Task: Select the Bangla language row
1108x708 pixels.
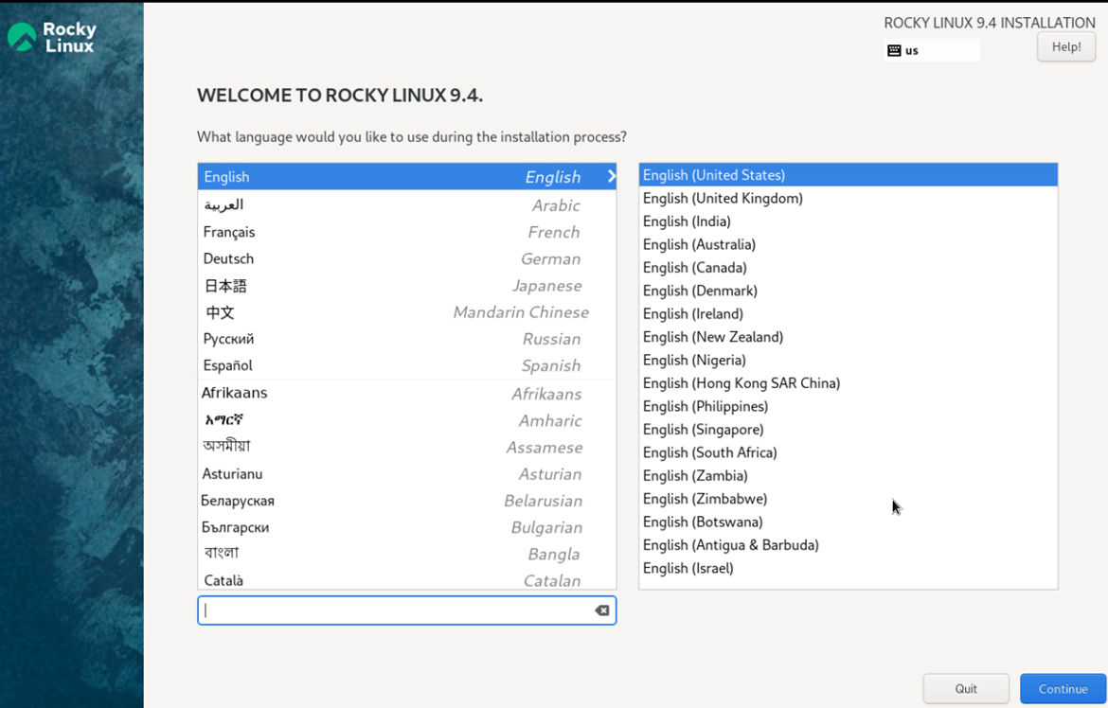Action: tap(407, 555)
